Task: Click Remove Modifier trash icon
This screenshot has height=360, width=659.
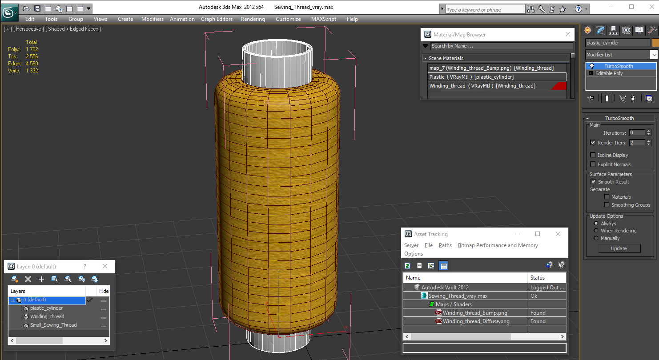Action: 633,98
